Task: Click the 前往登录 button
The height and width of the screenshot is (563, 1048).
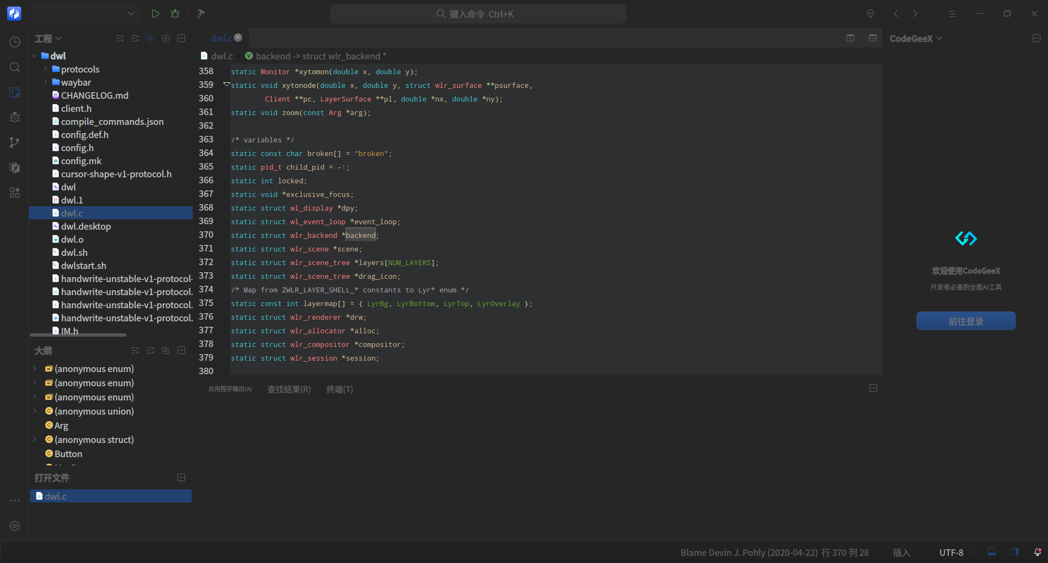Action: [966, 321]
